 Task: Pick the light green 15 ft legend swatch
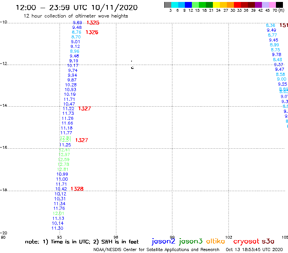click(195, 5)
